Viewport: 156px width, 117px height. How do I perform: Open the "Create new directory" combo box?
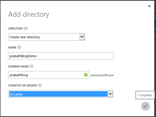(44, 37)
